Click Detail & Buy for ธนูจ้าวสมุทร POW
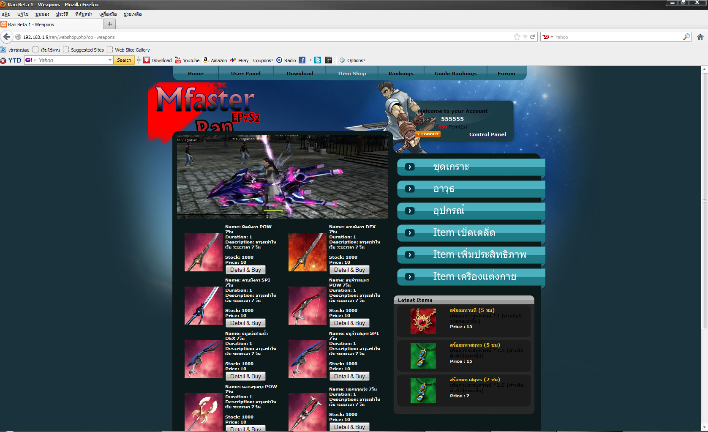The height and width of the screenshot is (432, 708). click(349, 323)
